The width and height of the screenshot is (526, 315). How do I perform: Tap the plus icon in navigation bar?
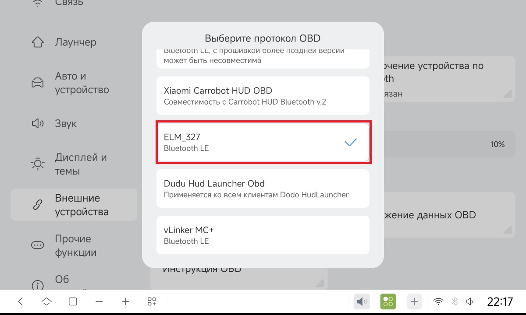[125, 301]
